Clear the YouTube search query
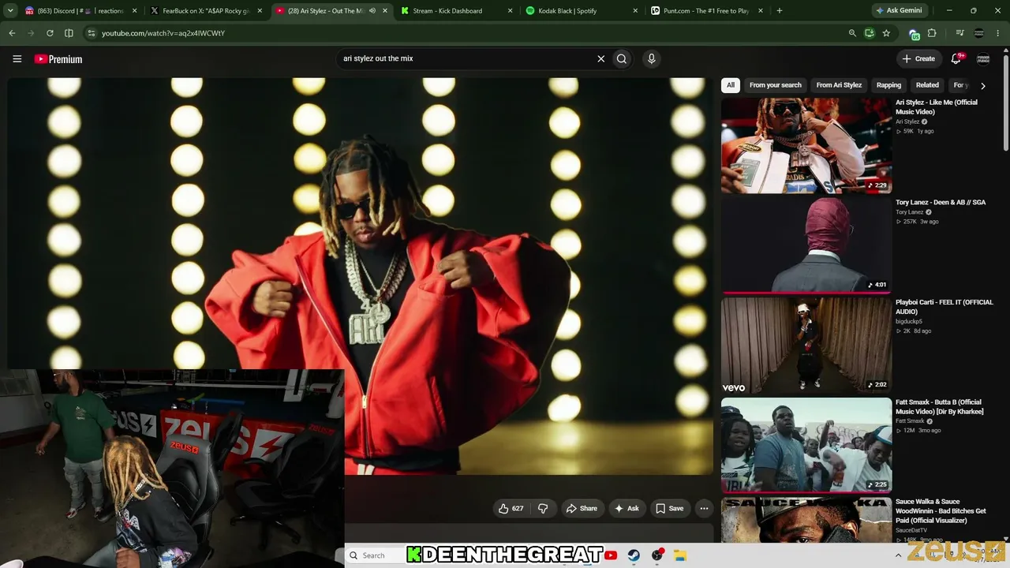Screen dimensions: 1010x568 click(x=600, y=58)
